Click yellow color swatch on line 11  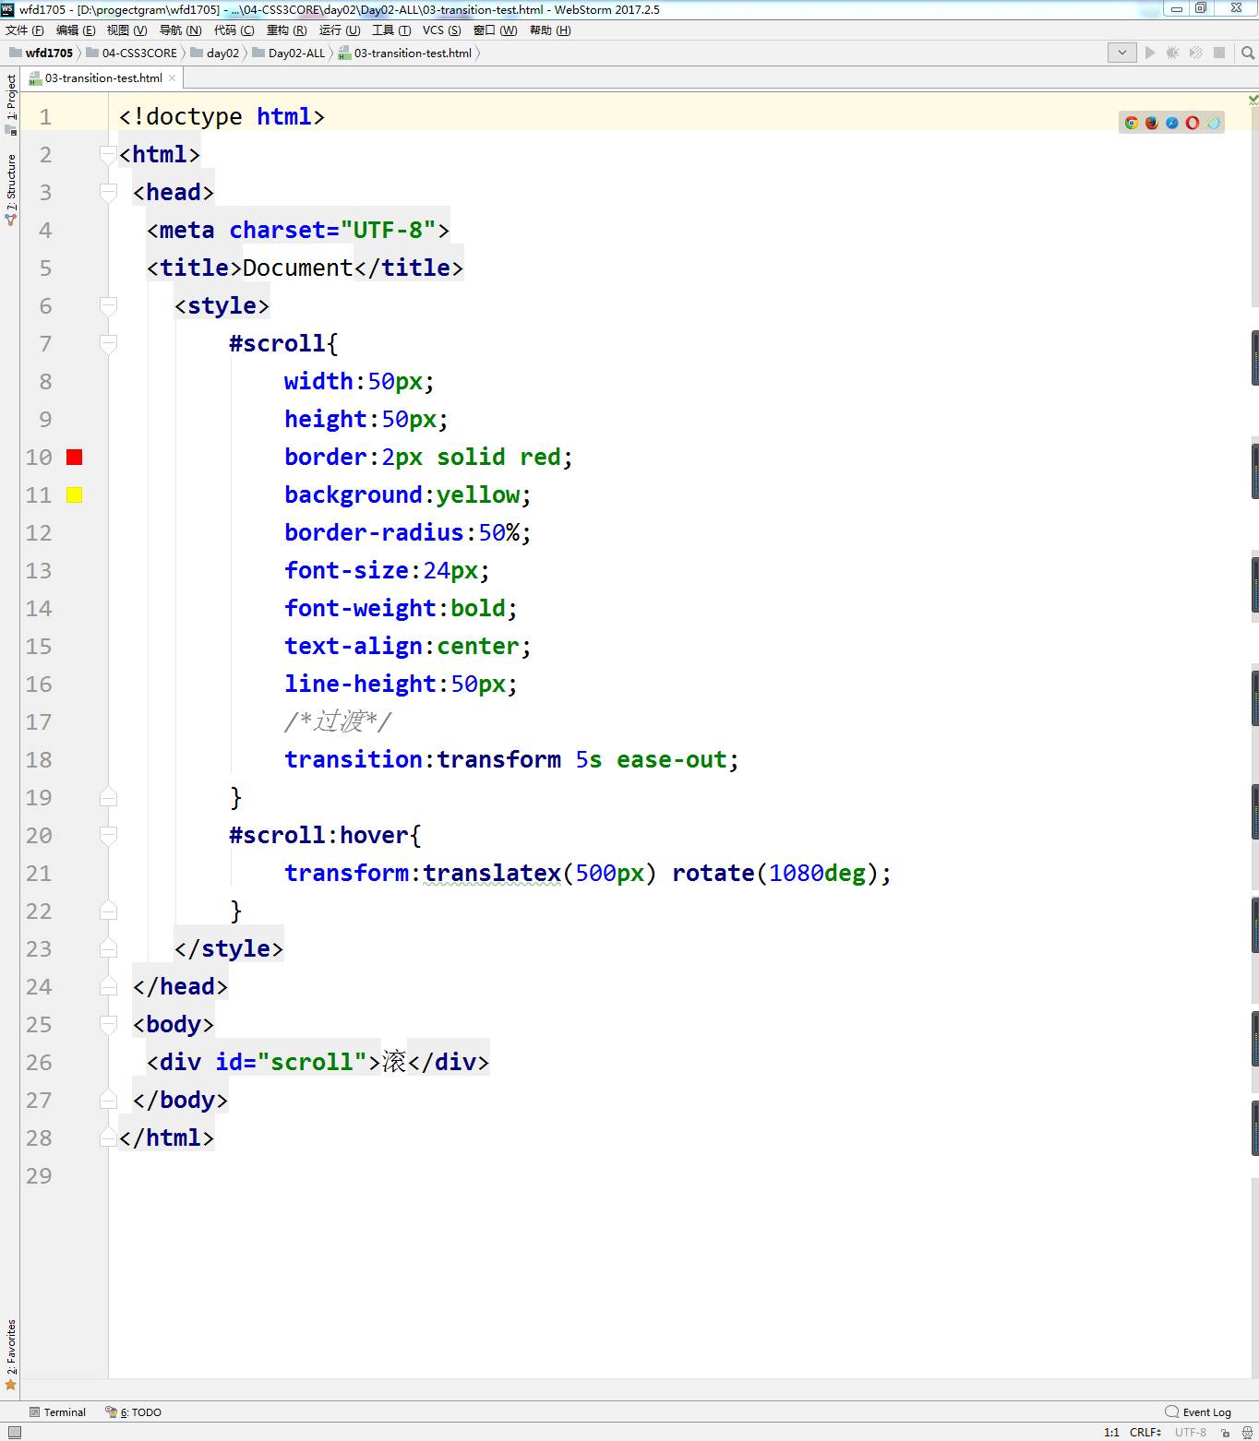[x=75, y=494]
